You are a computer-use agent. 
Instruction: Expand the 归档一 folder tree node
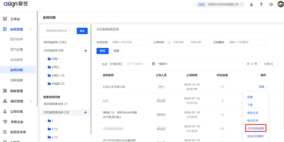(45, 59)
